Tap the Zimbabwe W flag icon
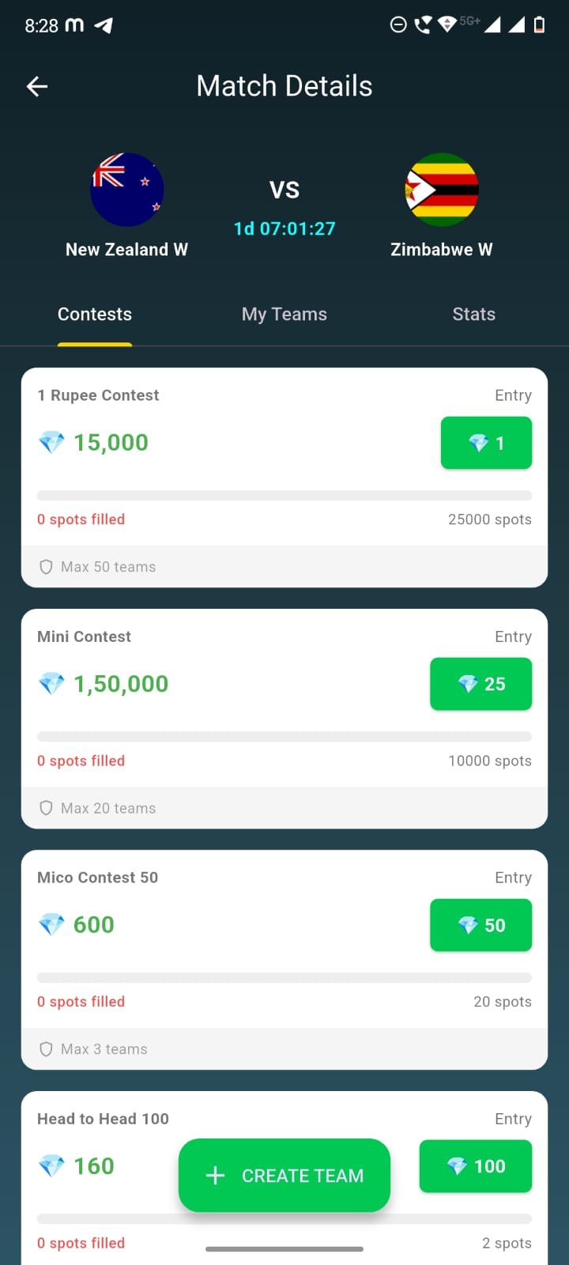Image resolution: width=569 pixels, height=1265 pixels. 442,190
